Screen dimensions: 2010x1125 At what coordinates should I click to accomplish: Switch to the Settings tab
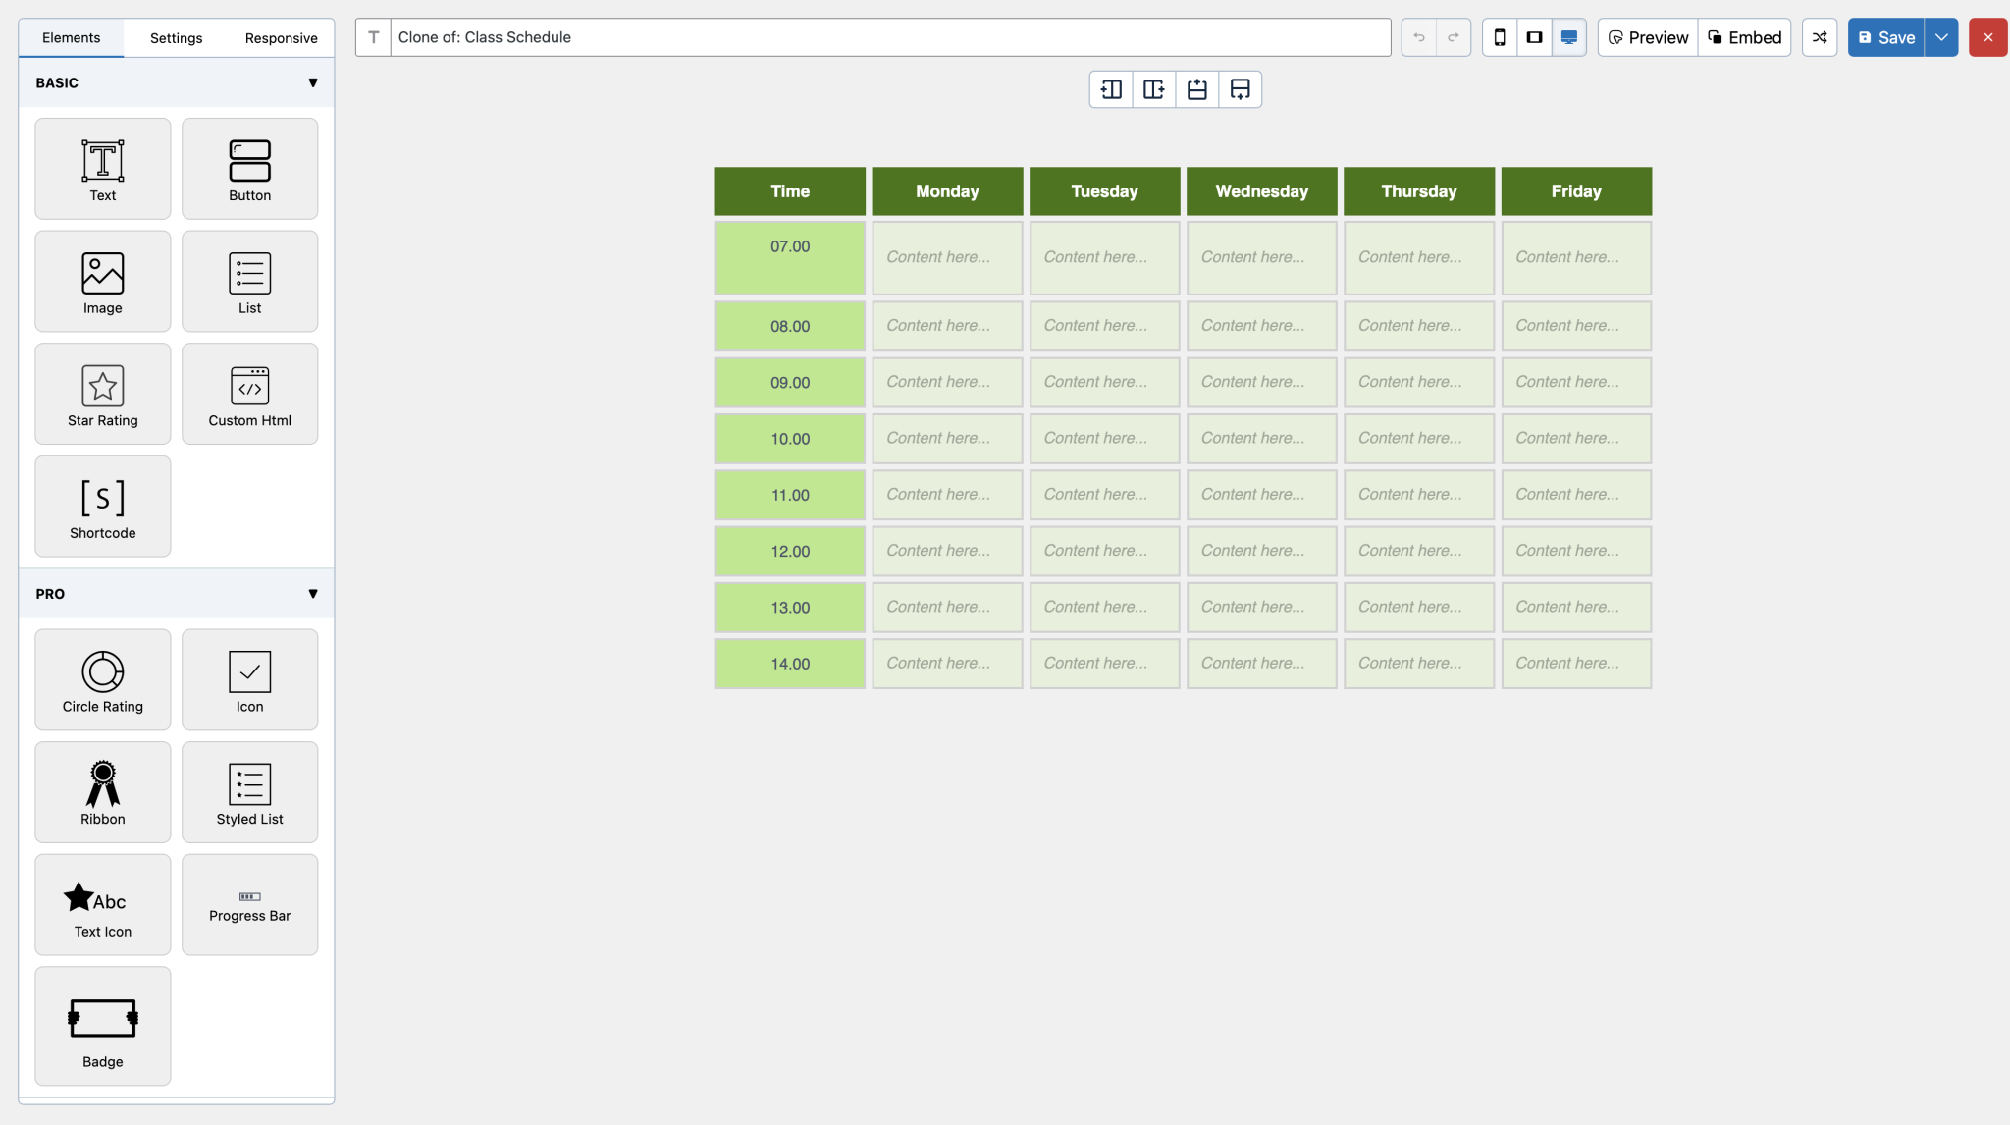pos(176,37)
